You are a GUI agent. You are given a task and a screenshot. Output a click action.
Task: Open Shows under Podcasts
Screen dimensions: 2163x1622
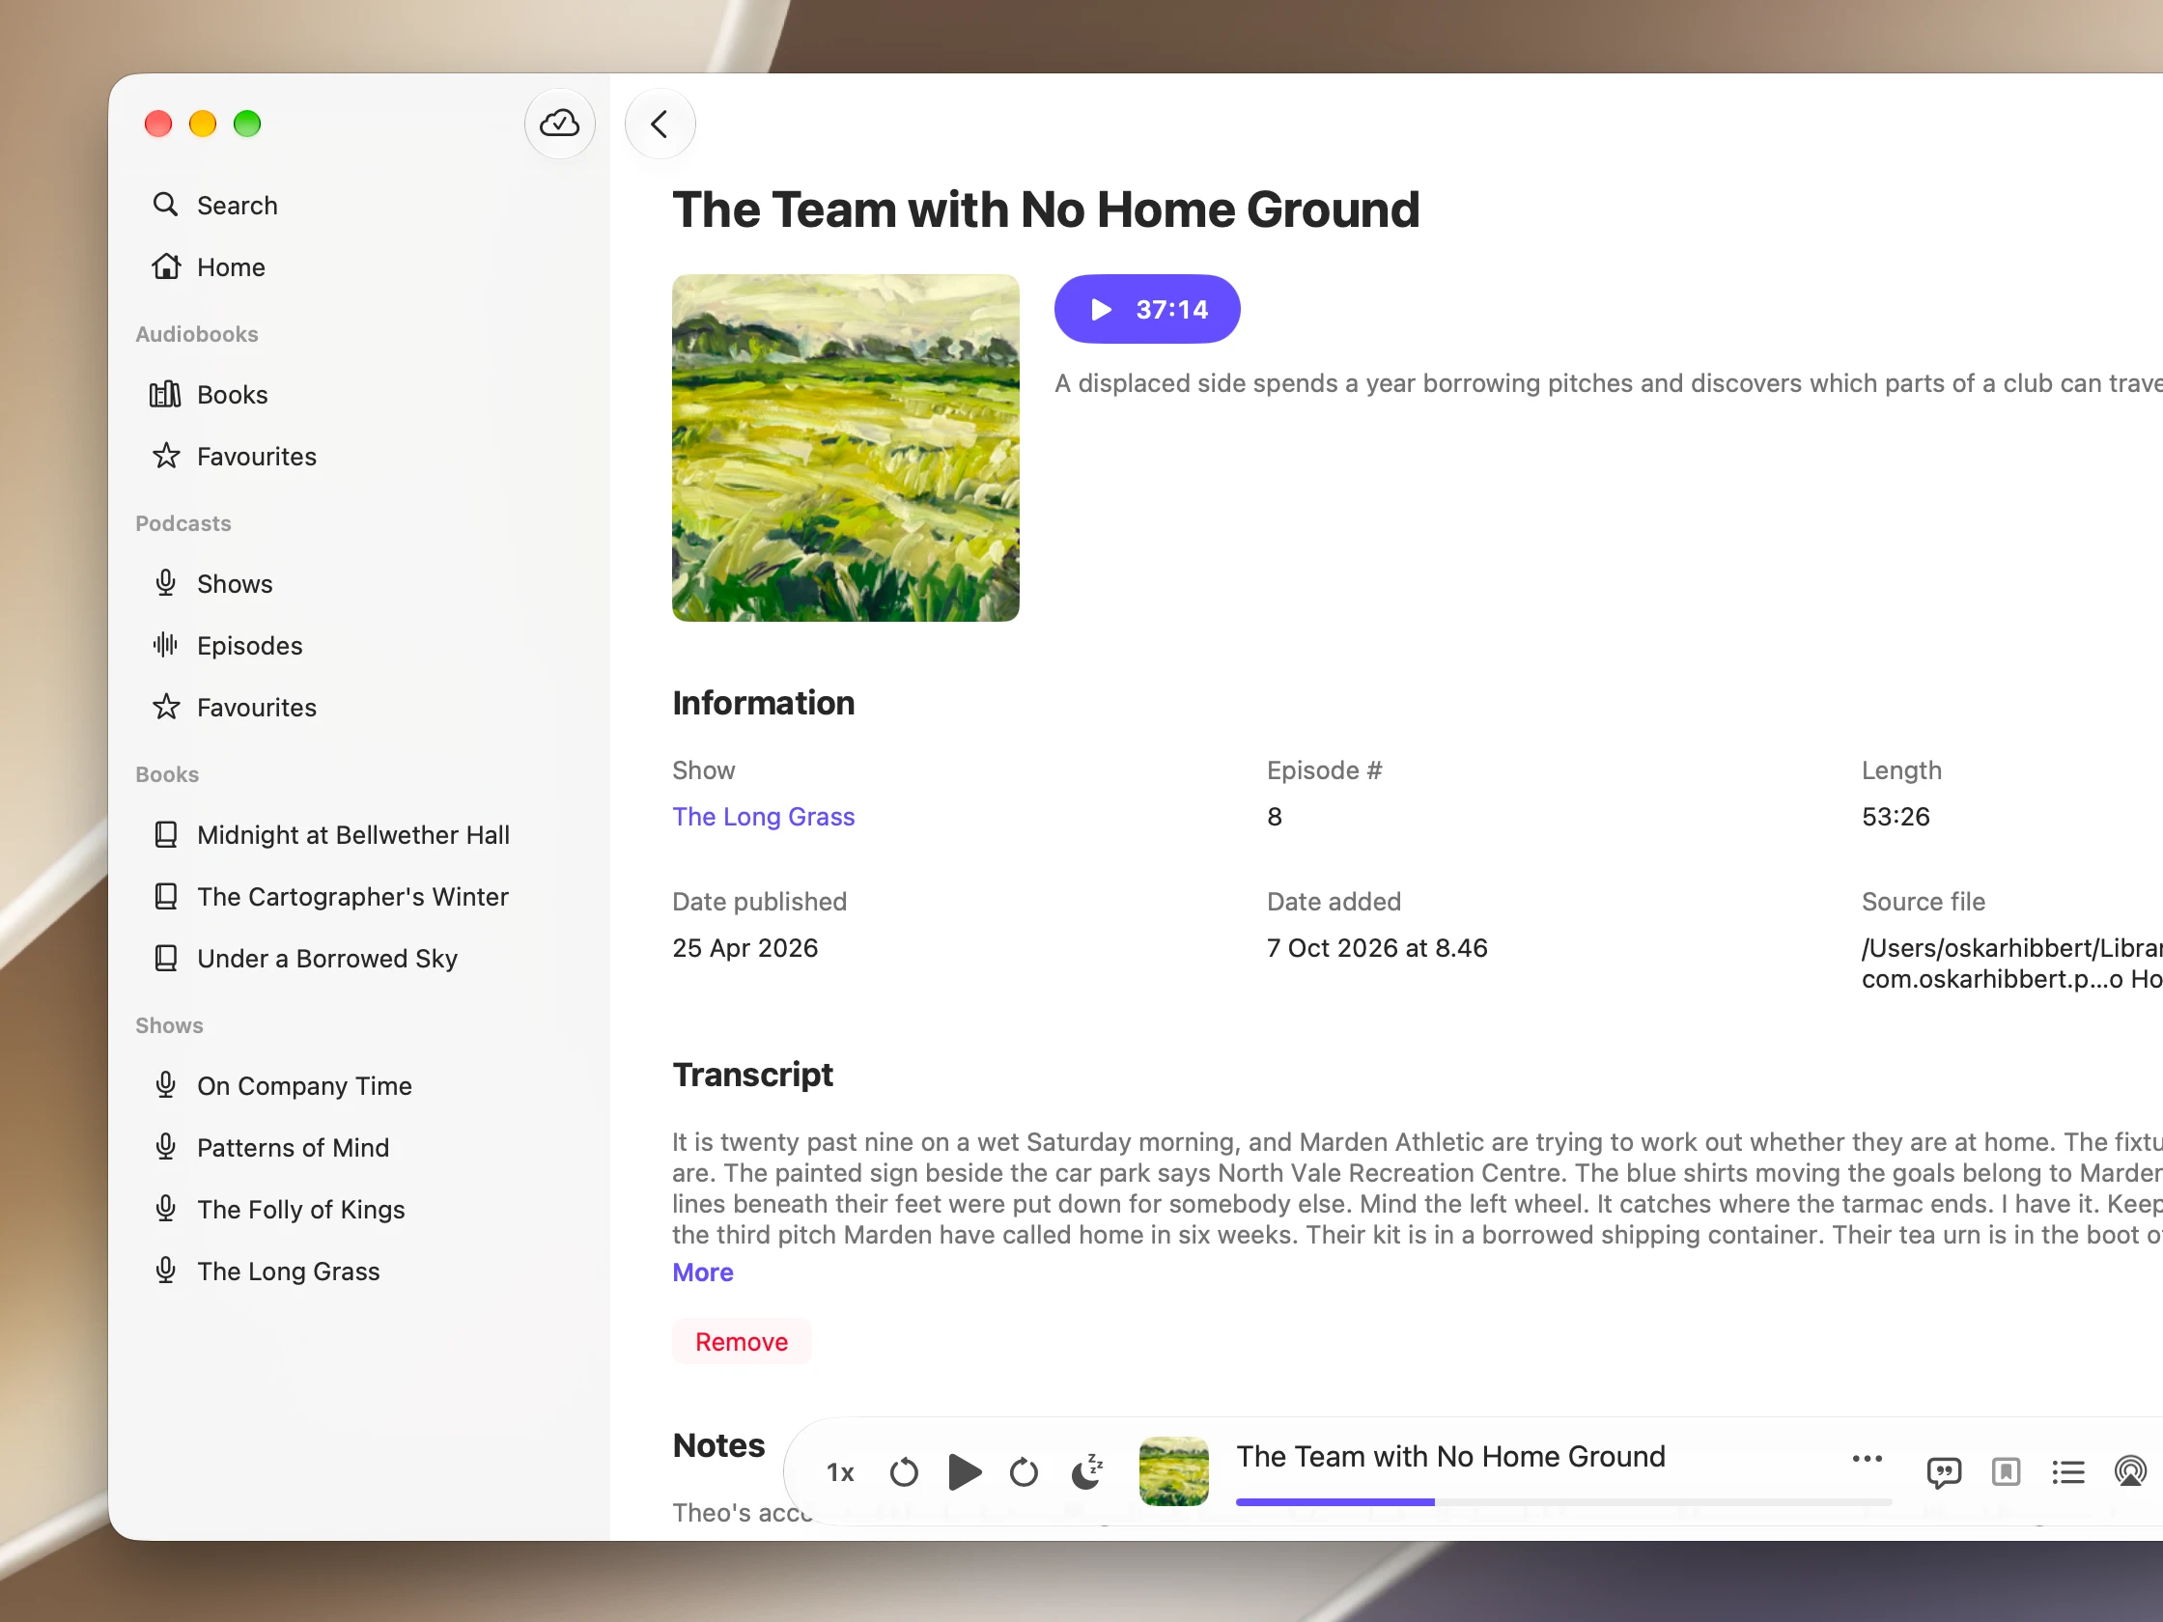(359, 584)
